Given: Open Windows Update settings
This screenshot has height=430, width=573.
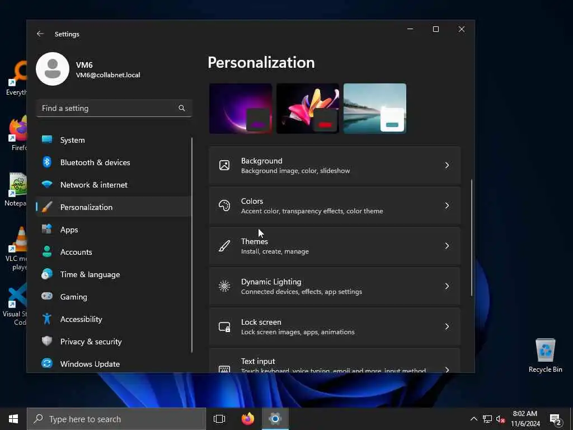Looking at the screenshot, I should [113, 363].
